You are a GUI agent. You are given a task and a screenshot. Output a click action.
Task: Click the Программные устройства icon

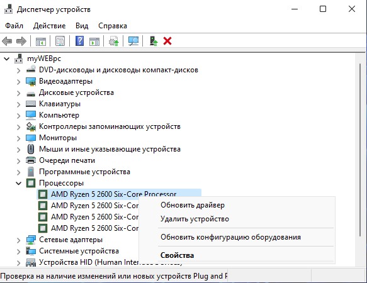31,172
